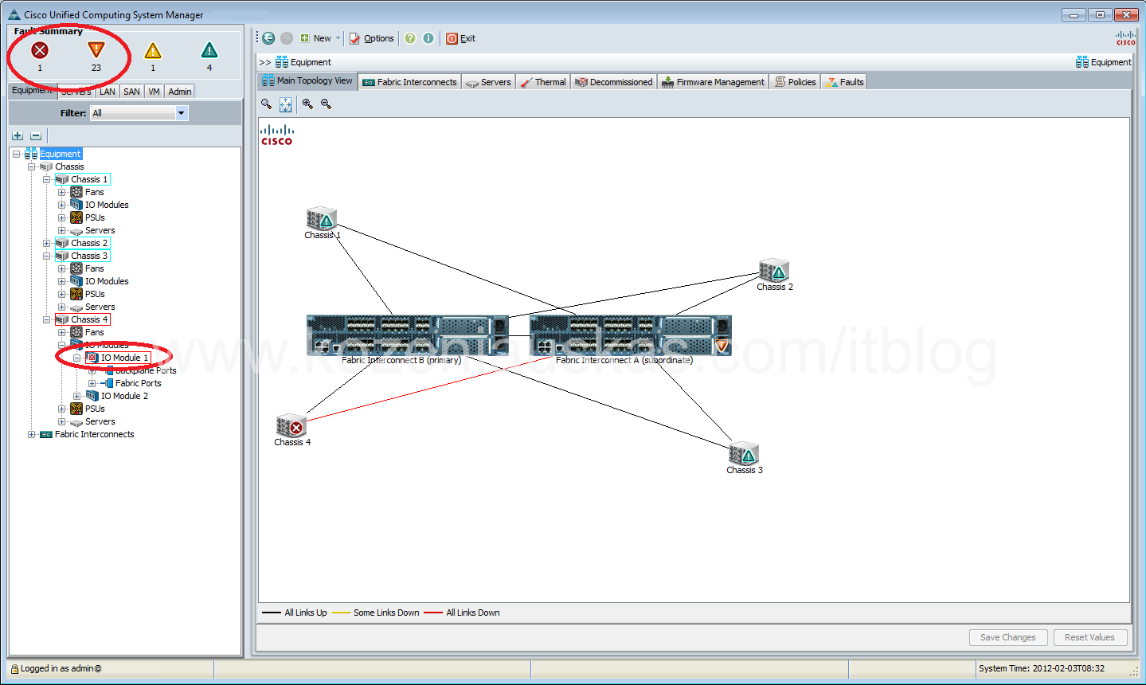Open the Policies tab
Image resolution: width=1146 pixels, height=685 pixels.
click(795, 82)
